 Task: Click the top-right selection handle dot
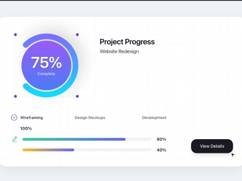tap(77, 35)
